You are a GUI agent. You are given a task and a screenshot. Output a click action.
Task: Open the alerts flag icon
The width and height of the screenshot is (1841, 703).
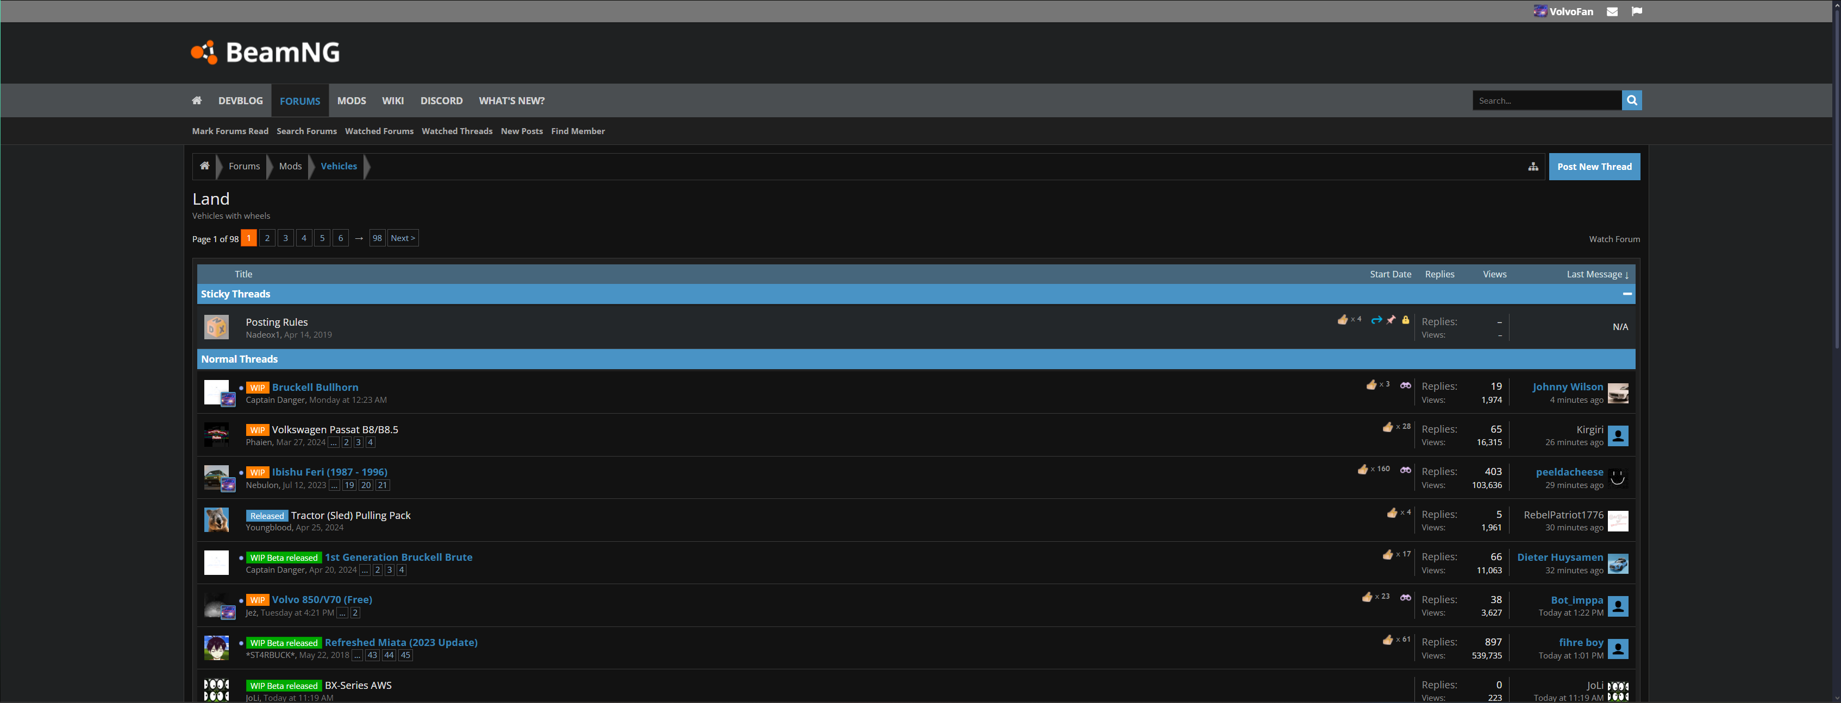click(x=1637, y=11)
